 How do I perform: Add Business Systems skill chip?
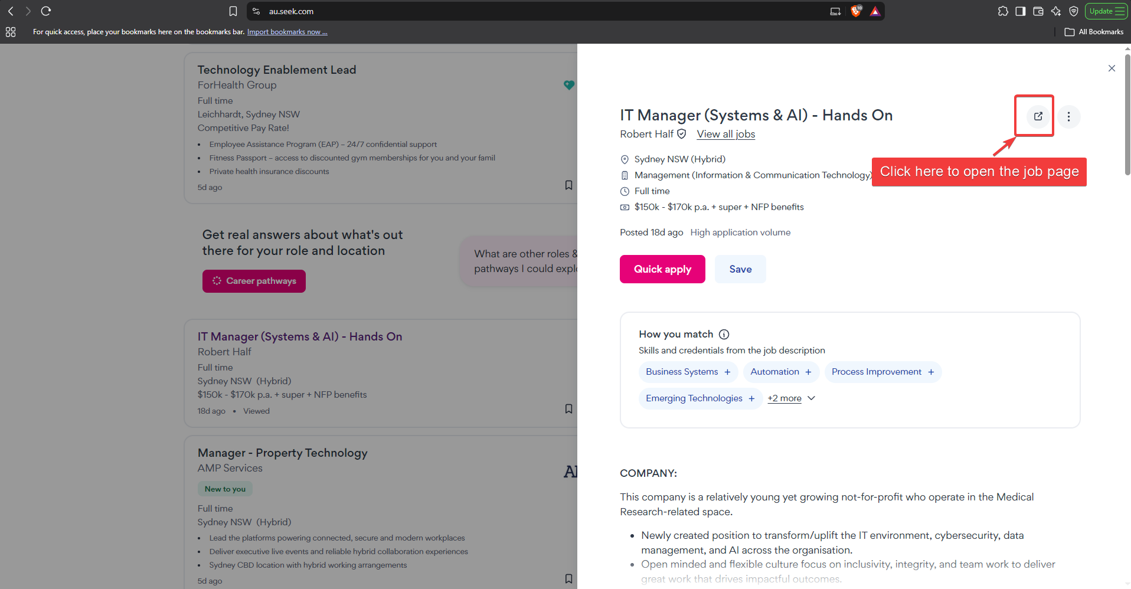688,372
